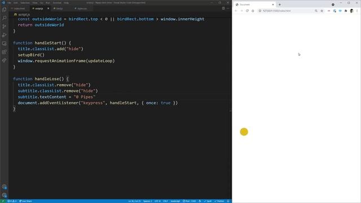Click the "0 Pipes" string in code
The image size is (361, 203).
point(85,97)
